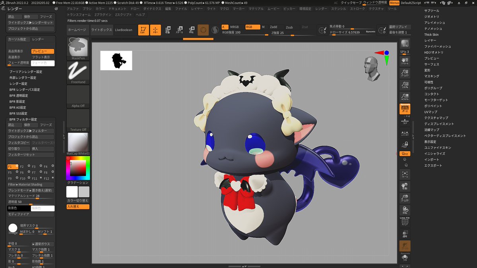Open the MaskPen brush thumbnail
The image size is (477, 268).
tap(78, 48)
